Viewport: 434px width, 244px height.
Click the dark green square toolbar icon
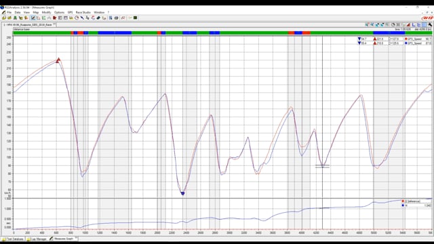coord(135,18)
